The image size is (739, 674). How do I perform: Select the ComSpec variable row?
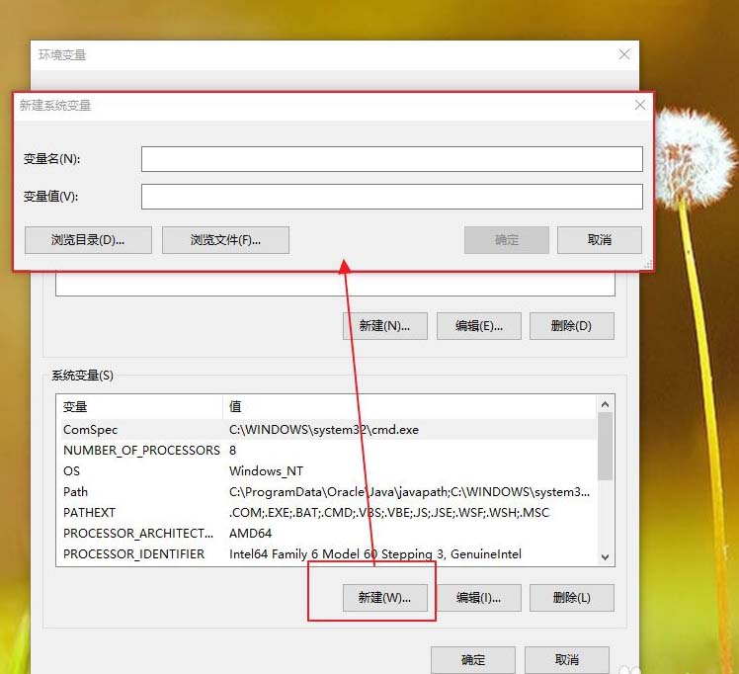(327, 429)
